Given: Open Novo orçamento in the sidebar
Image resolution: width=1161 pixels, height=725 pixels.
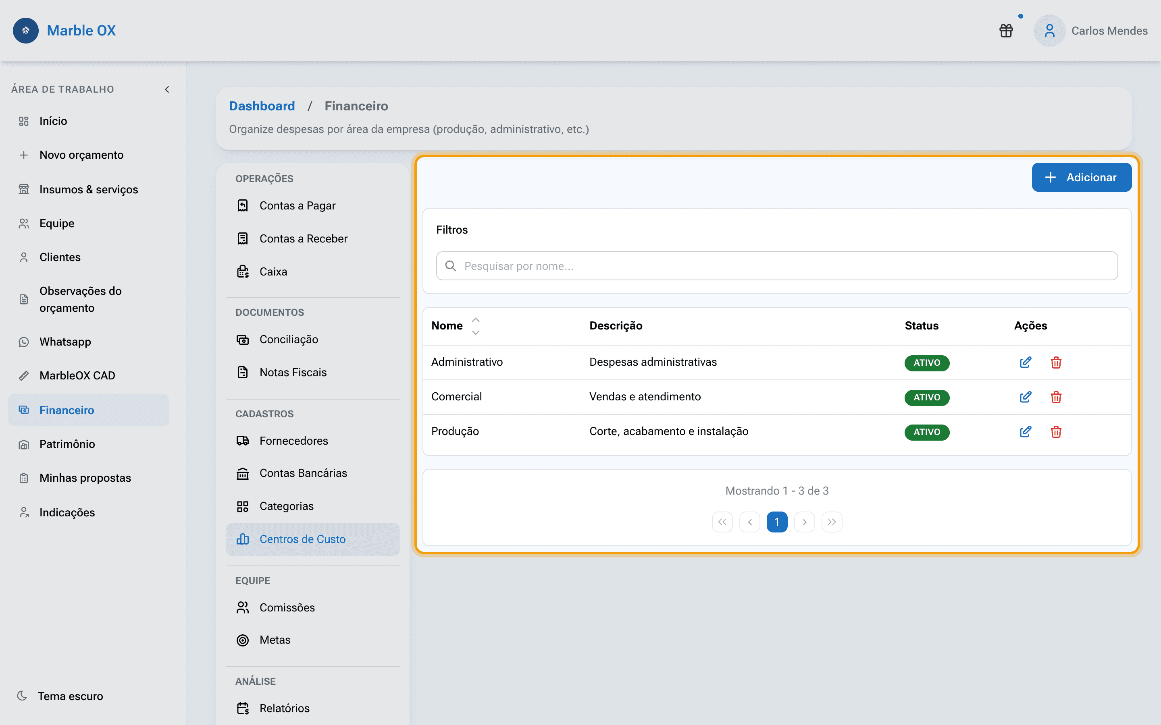Looking at the screenshot, I should [x=89, y=155].
